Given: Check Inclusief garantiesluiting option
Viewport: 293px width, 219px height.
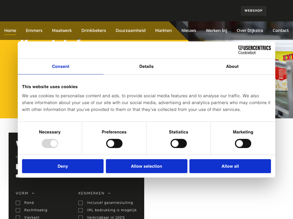Looking at the screenshot, I should click(81, 203).
